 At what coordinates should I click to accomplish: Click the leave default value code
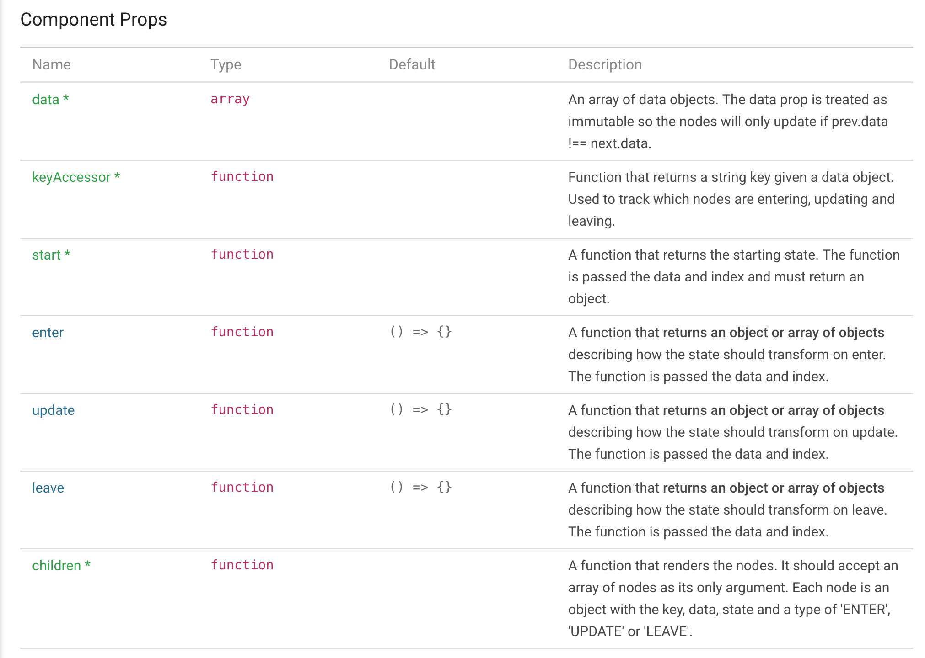coord(420,488)
